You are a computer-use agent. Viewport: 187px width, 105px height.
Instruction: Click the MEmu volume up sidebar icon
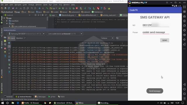coord(184,35)
